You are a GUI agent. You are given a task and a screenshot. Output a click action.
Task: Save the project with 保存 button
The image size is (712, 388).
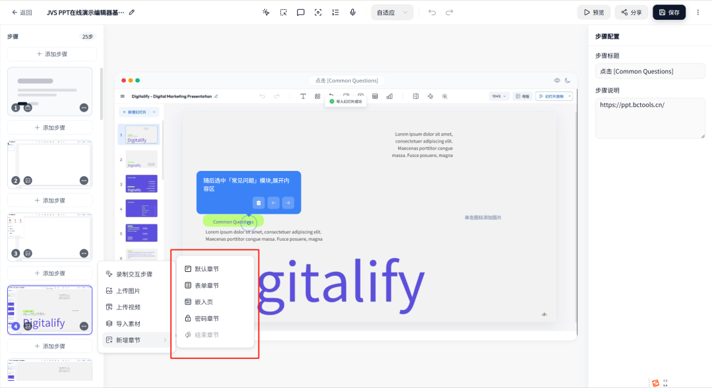pyautogui.click(x=669, y=13)
